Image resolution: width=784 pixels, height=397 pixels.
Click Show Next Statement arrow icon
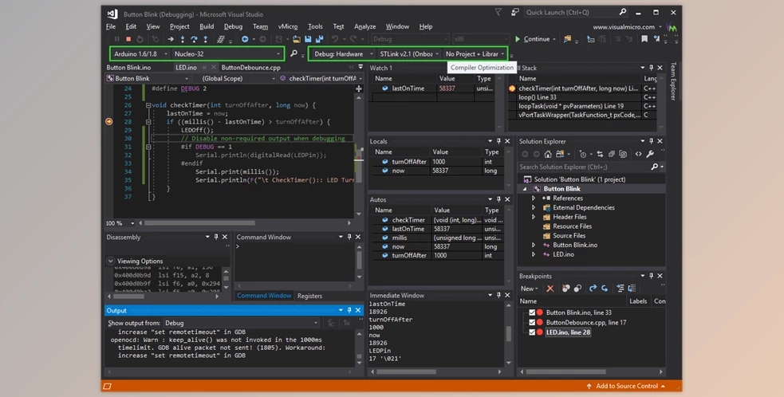tap(171, 39)
